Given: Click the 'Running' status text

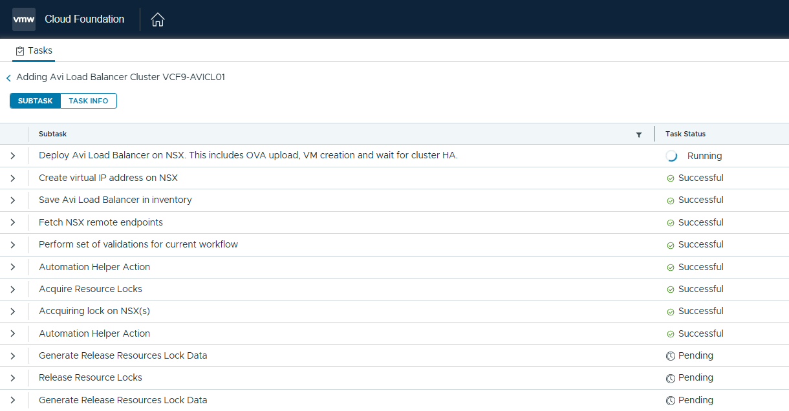Looking at the screenshot, I should [x=704, y=156].
